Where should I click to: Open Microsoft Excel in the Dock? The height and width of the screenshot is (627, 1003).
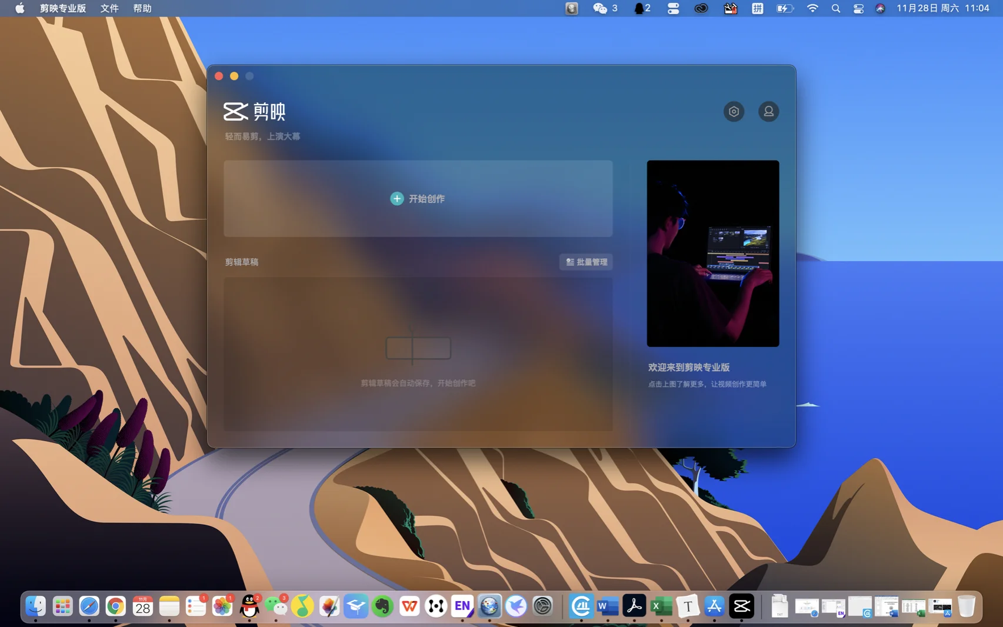[x=661, y=606]
